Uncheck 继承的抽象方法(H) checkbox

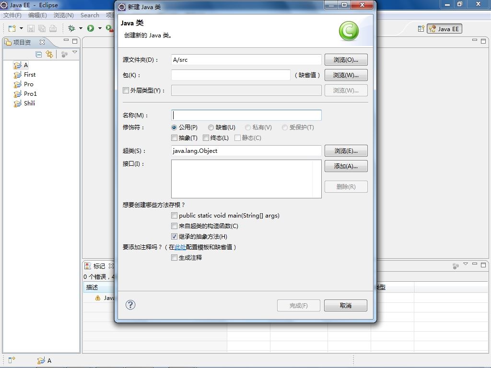click(175, 237)
